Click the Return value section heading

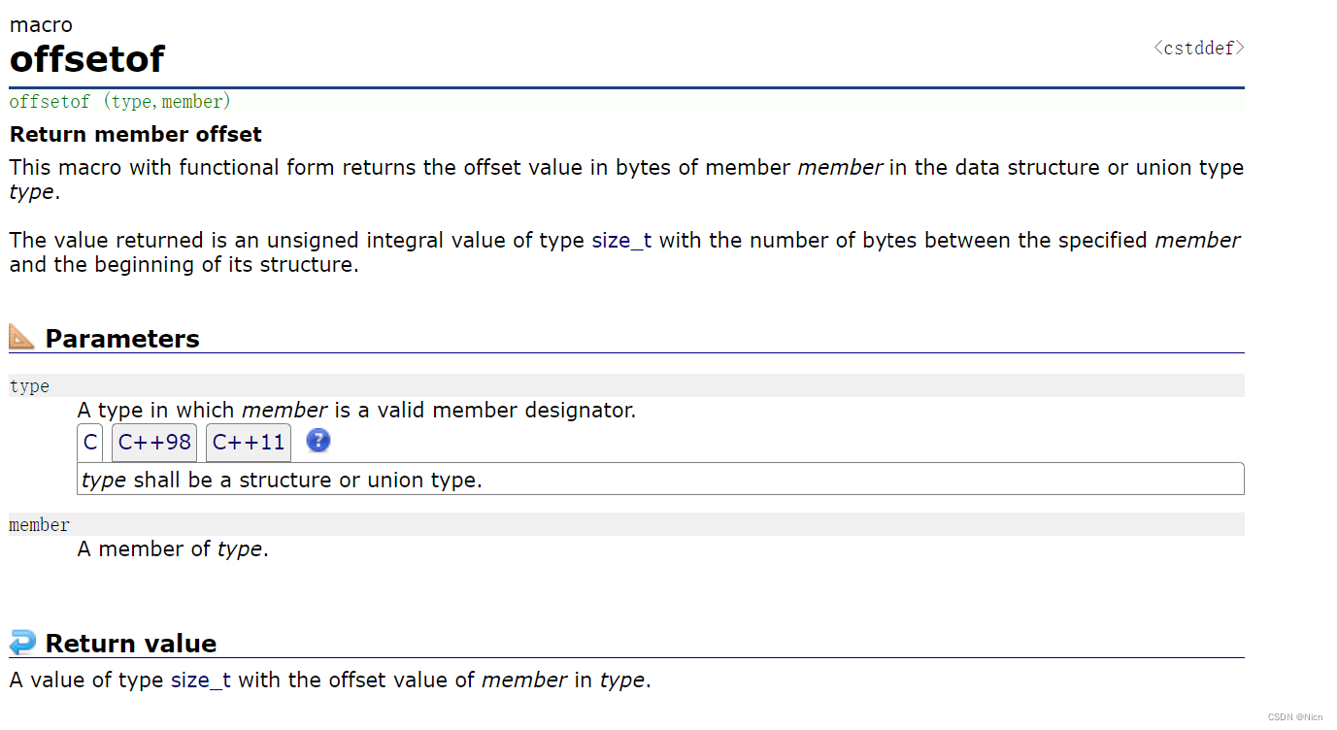point(131,643)
